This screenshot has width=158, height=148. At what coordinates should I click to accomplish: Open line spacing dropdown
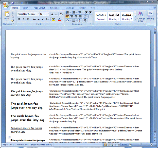[x=85, y=16]
